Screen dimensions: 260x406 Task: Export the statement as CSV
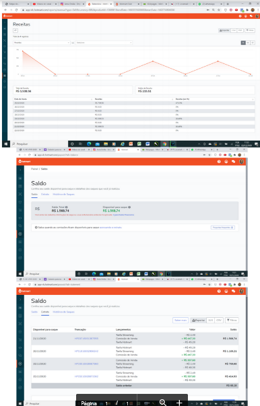[219, 320]
